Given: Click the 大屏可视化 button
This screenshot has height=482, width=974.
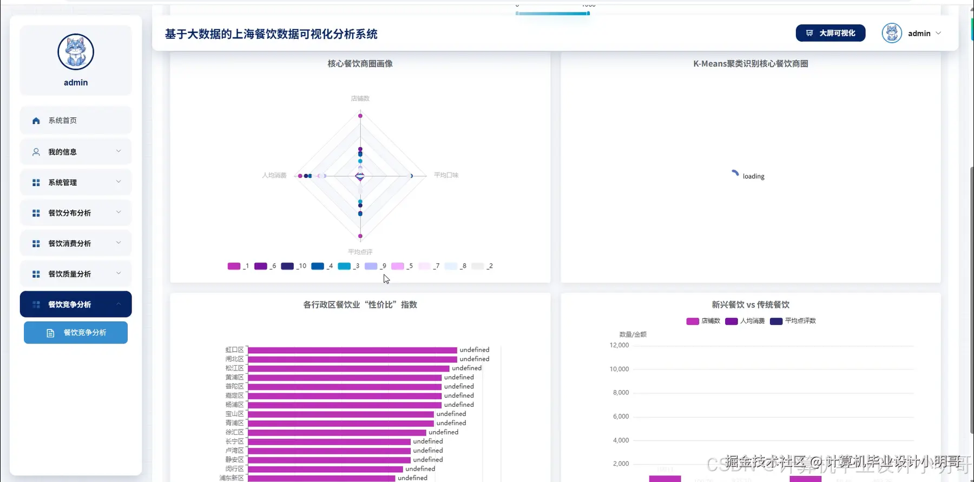Looking at the screenshot, I should pos(830,33).
